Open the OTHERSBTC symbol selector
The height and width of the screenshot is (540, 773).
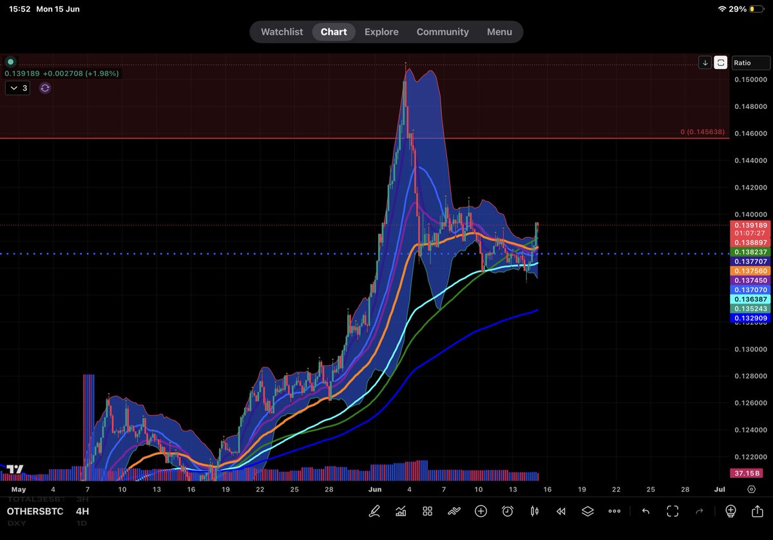tap(35, 511)
